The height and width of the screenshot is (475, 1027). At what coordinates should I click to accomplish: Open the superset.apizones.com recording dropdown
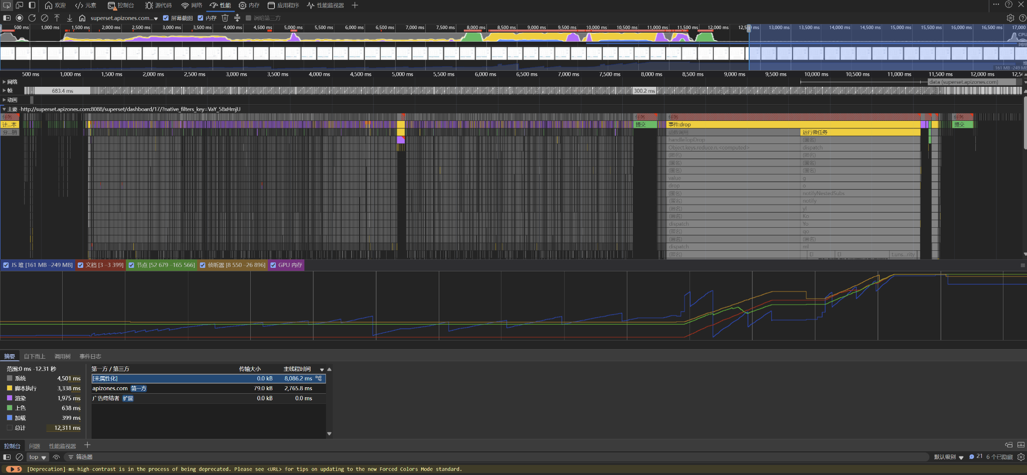coord(124,18)
